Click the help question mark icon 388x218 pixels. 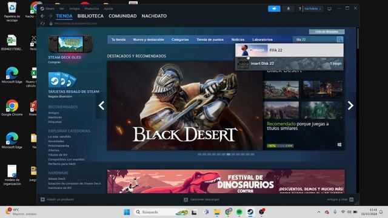click(299, 8)
